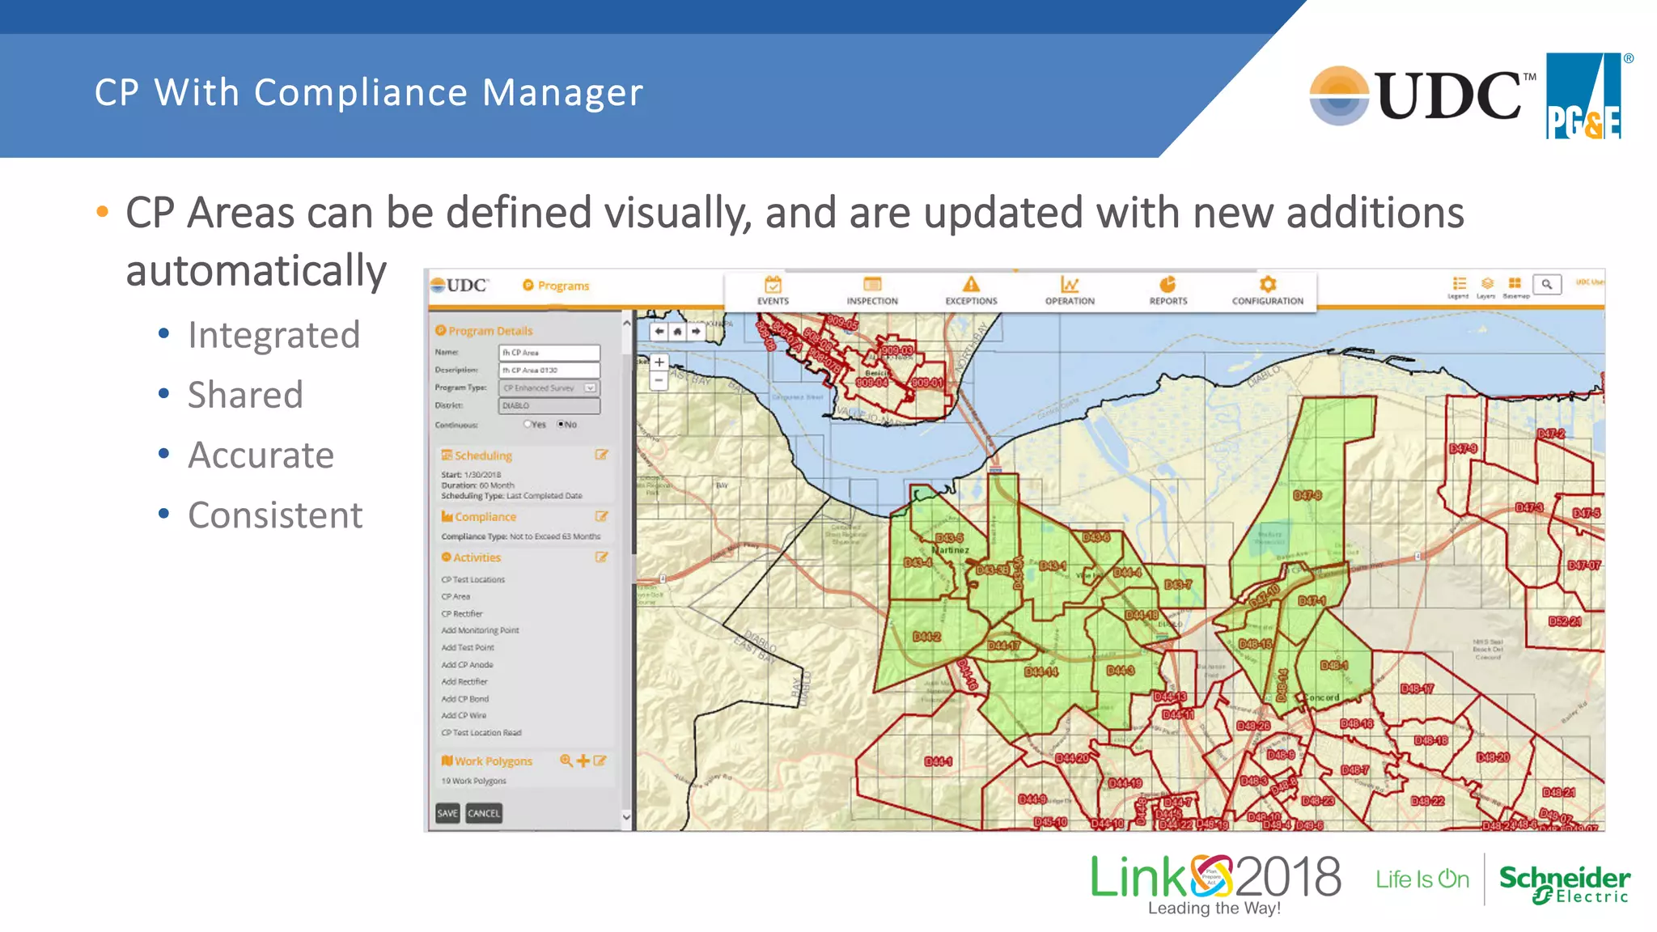Edit the Scheduling section

[x=601, y=455]
